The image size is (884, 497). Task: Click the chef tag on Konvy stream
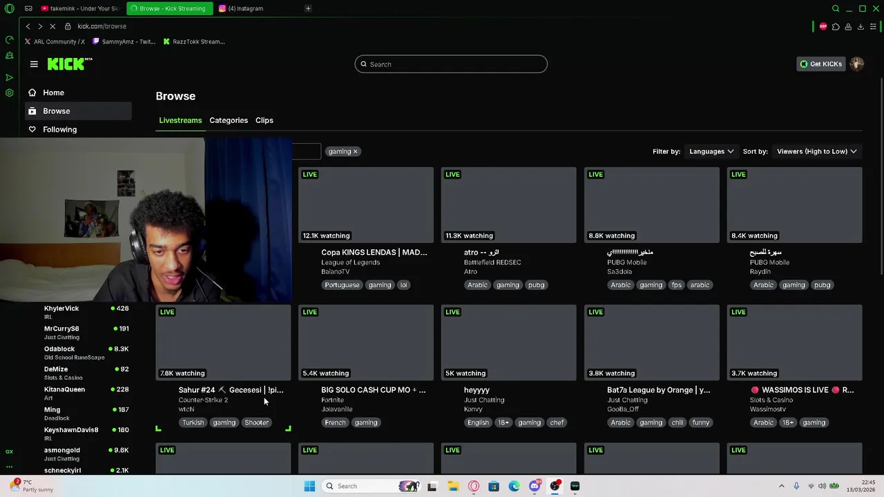[x=557, y=422]
